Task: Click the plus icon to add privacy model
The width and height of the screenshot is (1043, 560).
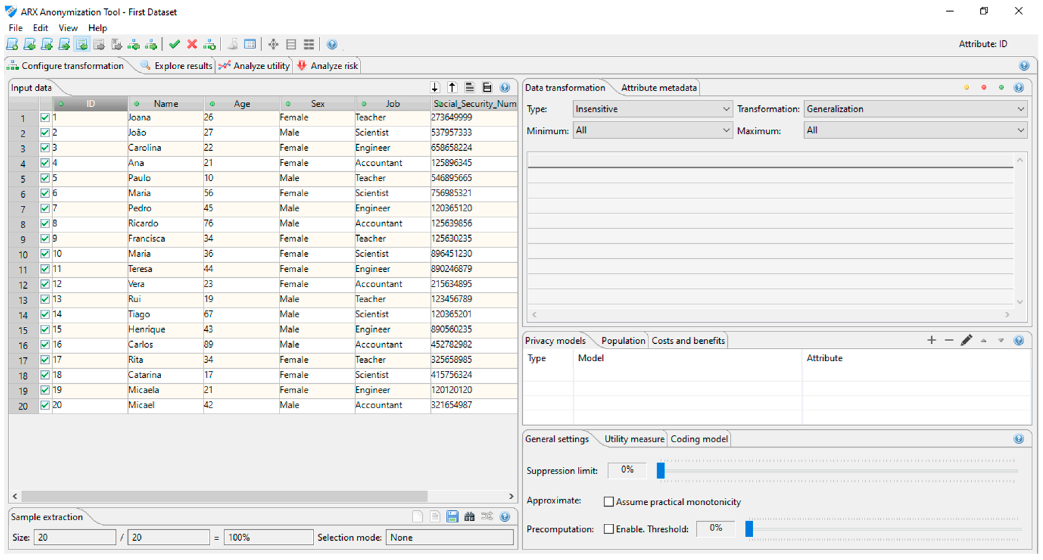Action: click(x=931, y=340)
